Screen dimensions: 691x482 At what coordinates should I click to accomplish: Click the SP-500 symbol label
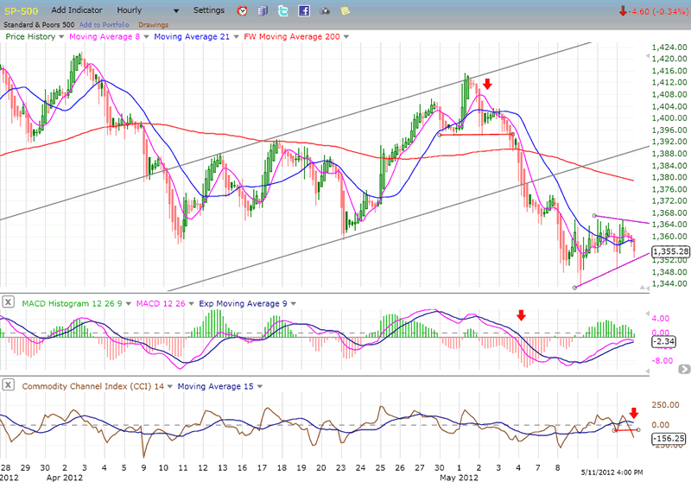[21, 10]
